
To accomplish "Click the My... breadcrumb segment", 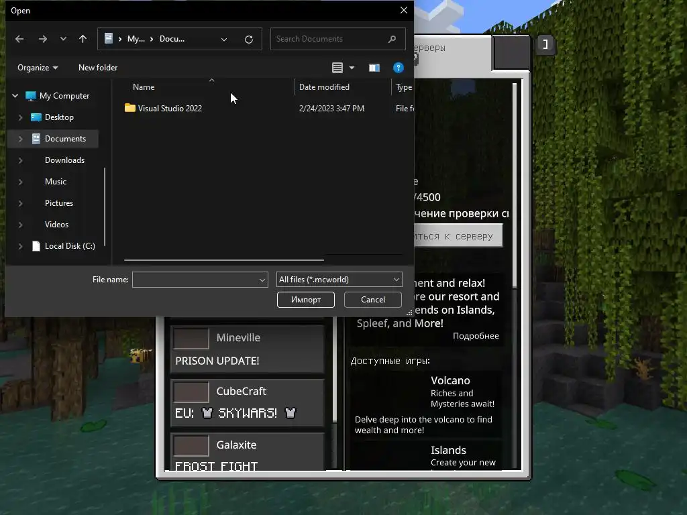I will point(136,39).
